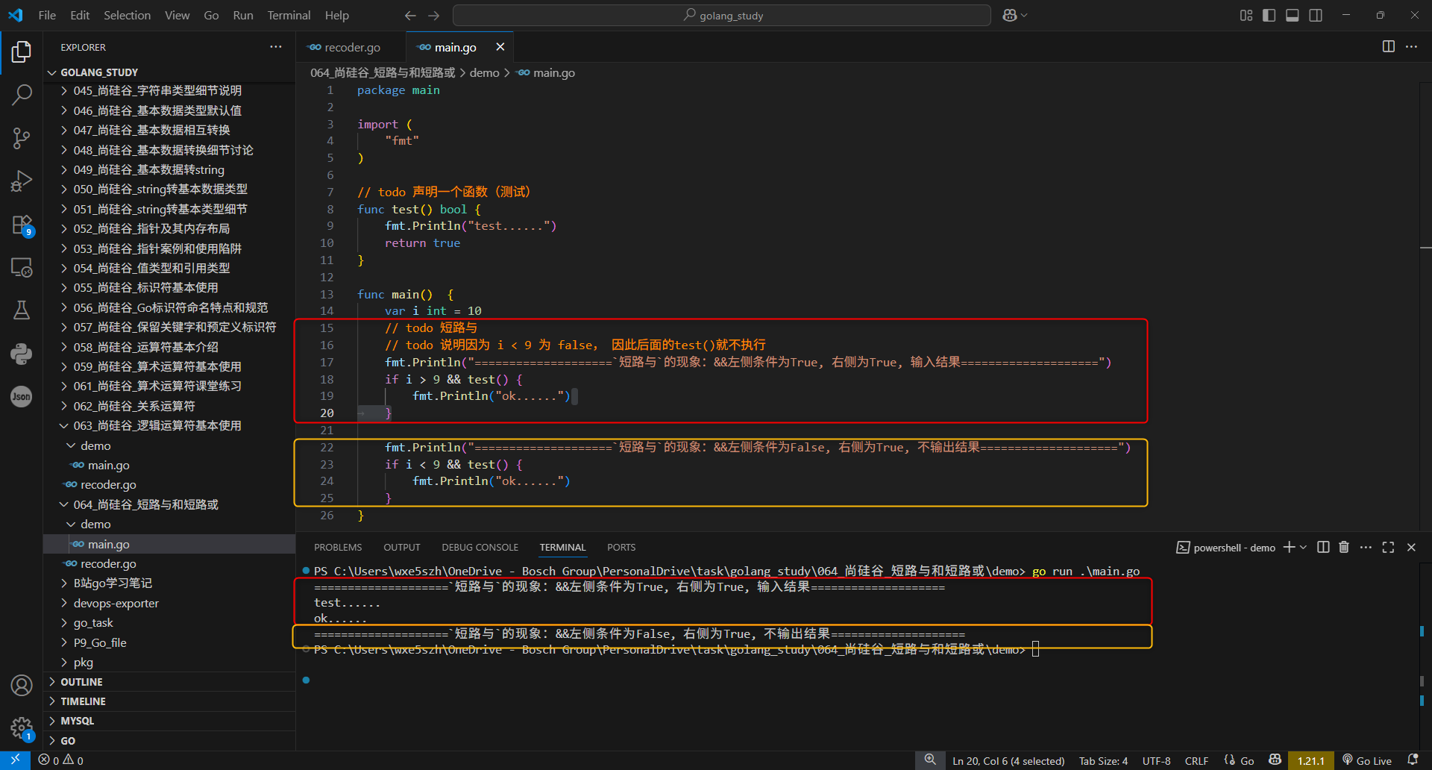Split the terminal pane
Screen dimensions: 1432x770
(1323, 548)
